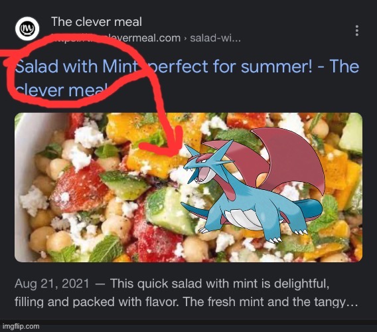This screenshot has width=377, height=332.
Task: Click The clever meal site favicon
Action: pyautogui.click(x=27, y=29)
